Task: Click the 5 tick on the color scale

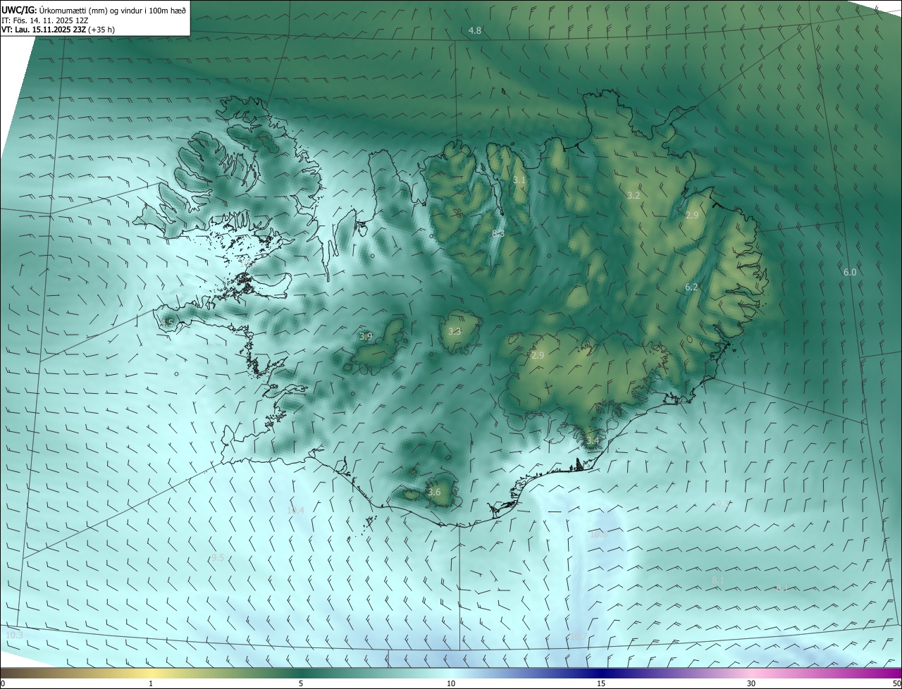Action: (301, 683)
